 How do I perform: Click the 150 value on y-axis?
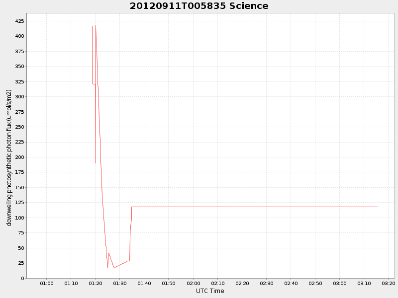coord(19,188)
